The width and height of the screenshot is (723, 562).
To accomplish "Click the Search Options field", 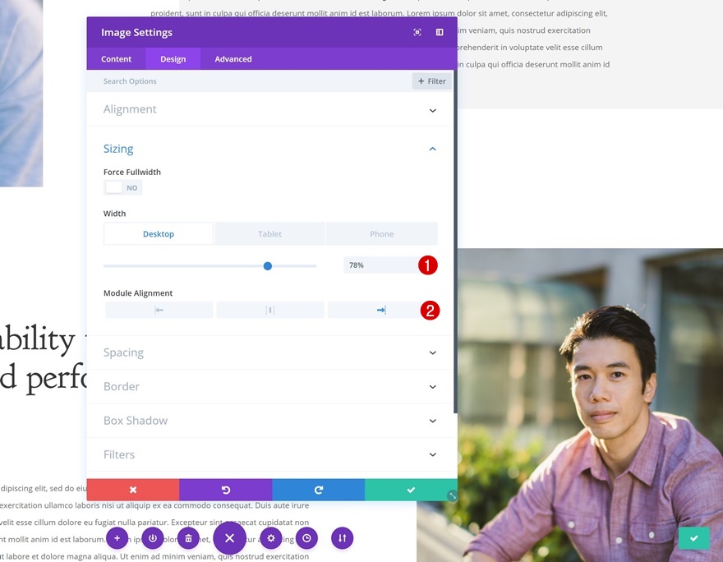I will pos(249,81).
